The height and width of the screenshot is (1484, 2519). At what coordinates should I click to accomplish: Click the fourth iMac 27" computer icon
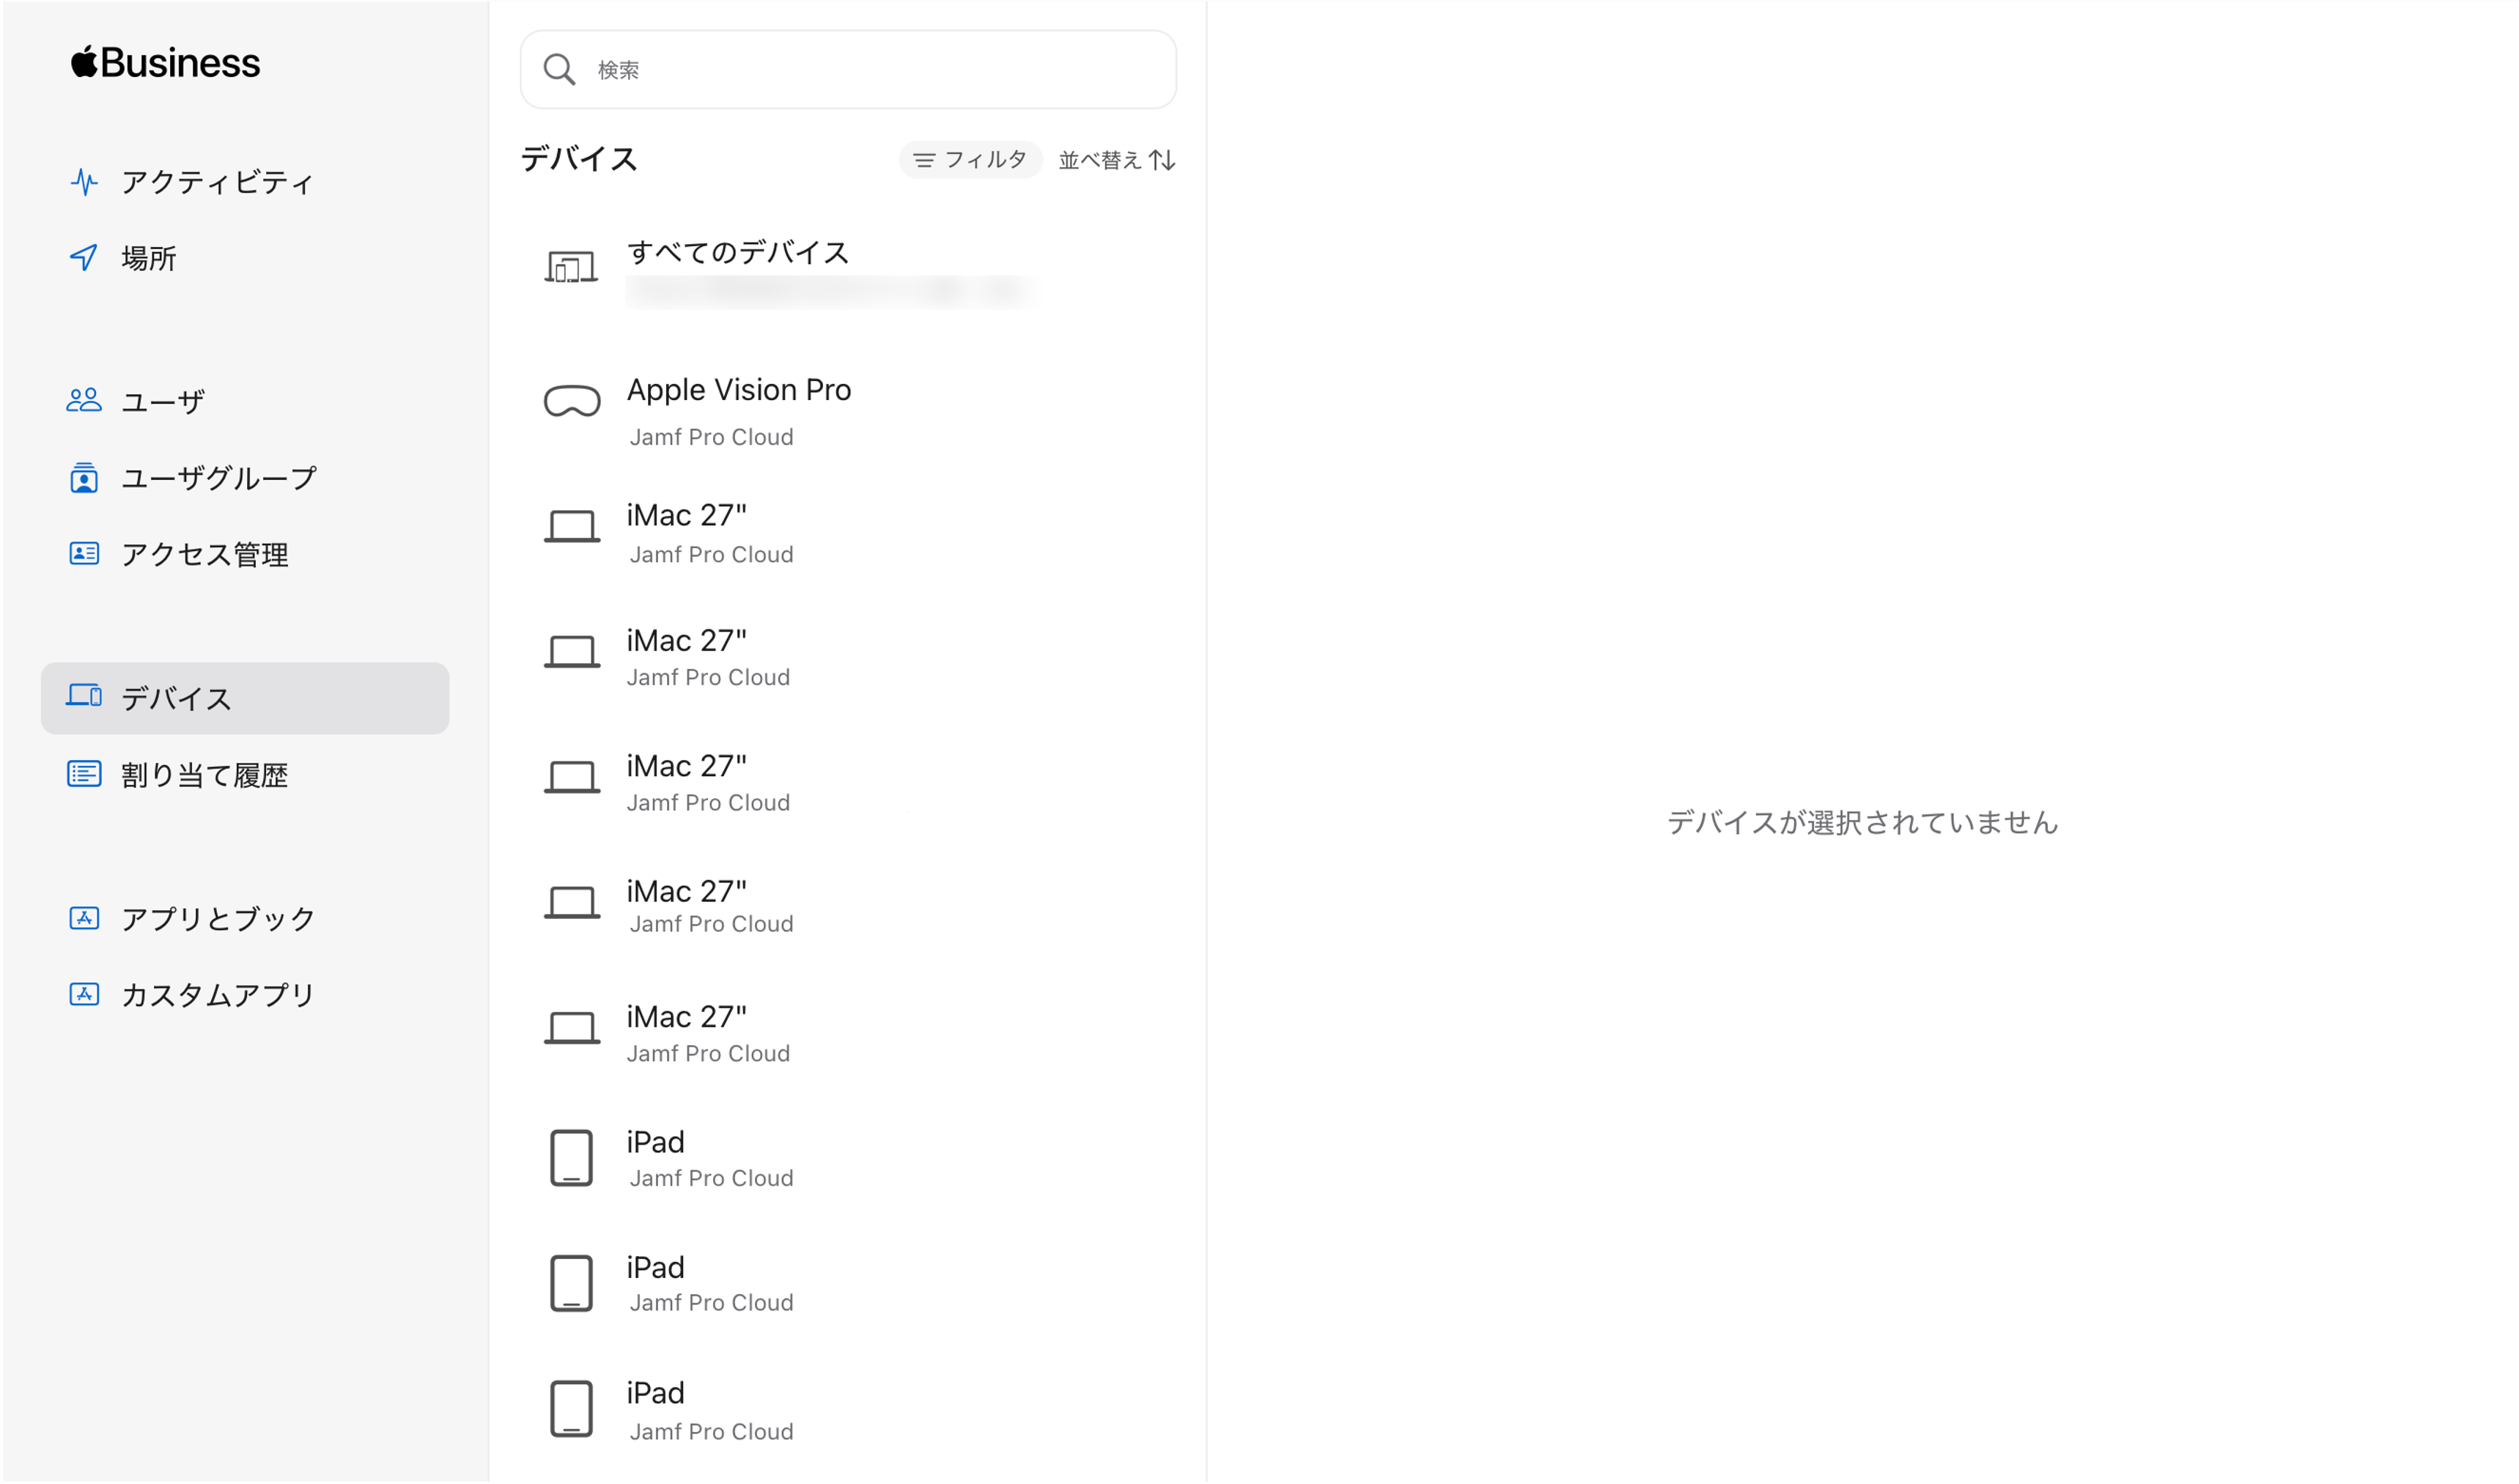click(x=573, y=903)
